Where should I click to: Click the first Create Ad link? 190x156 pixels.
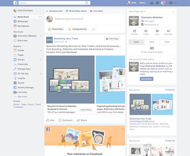[170, 90]
